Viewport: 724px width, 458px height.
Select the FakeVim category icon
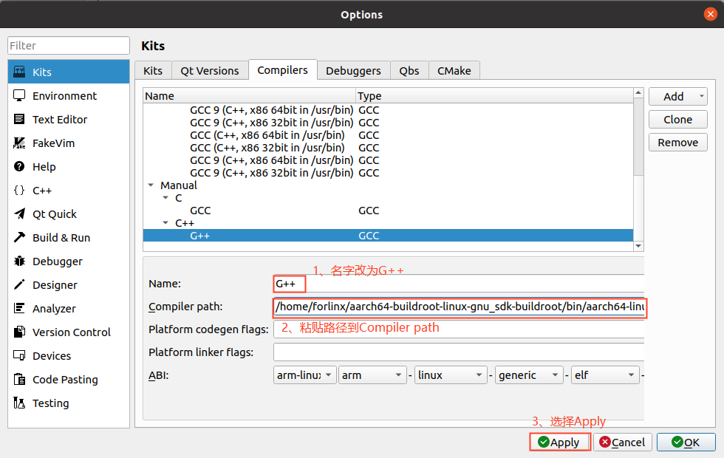(x=20, y=143)
